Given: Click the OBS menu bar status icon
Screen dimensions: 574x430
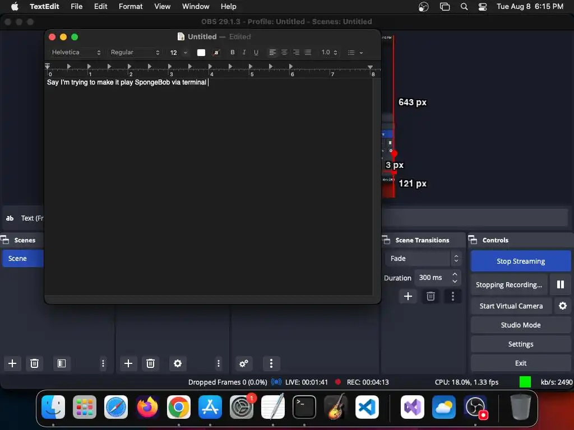Looking at the screenshot, I should click(x=424, y=7).
